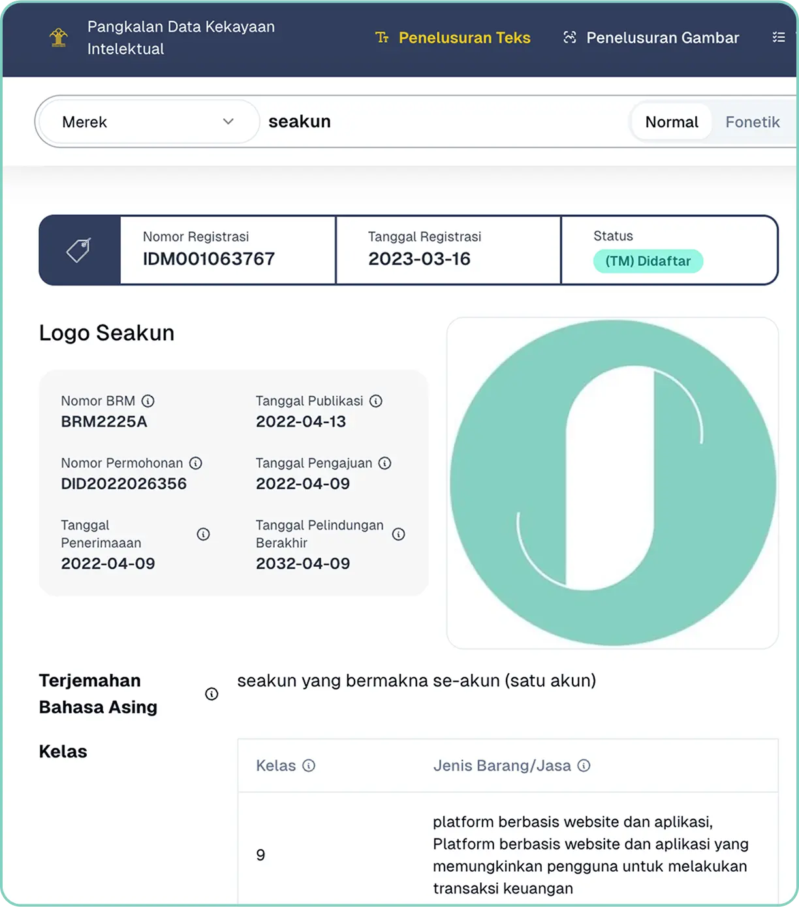Click the chevron arrow in Merek selector

coord(228,122)
